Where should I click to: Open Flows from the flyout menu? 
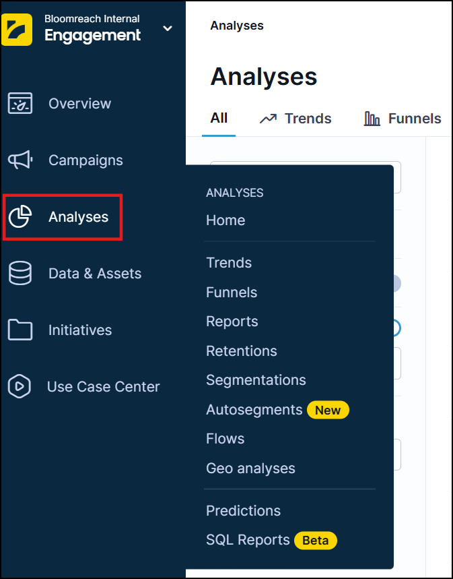225,439
